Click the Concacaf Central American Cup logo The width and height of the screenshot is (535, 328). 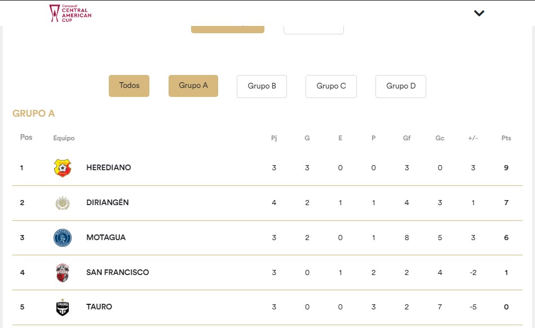coord(70,13)
